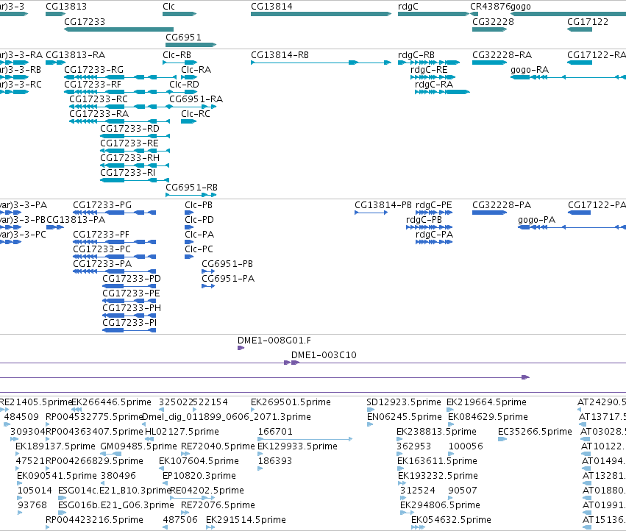Open EST EK266446.5prime

click(x=111, y=402)
